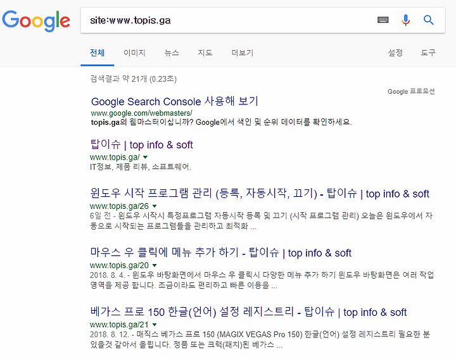The width and height of the screenshot is (456, 359).
Task: Expand dropdown arrow next to www.topis.ga/21
Action: 155,325
